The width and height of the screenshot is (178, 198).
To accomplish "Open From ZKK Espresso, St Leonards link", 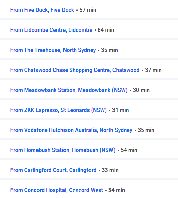I will click(58, 110).
